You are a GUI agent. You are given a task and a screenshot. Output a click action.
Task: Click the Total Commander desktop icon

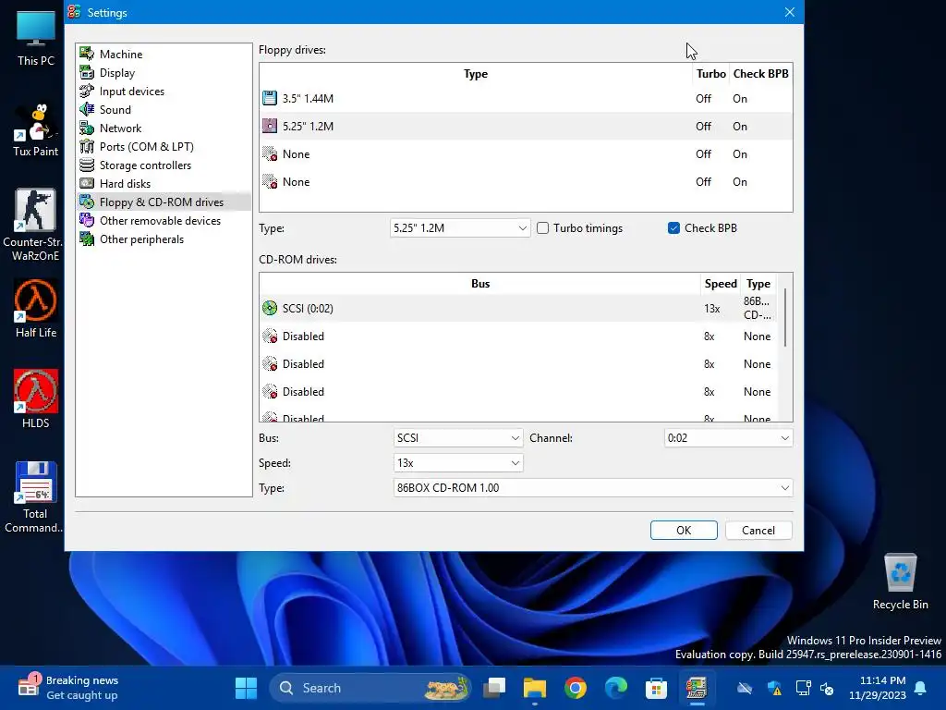[36, 497]
